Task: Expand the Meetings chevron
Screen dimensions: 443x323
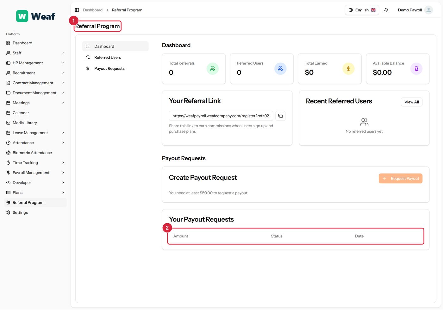Action: (63, 103)
